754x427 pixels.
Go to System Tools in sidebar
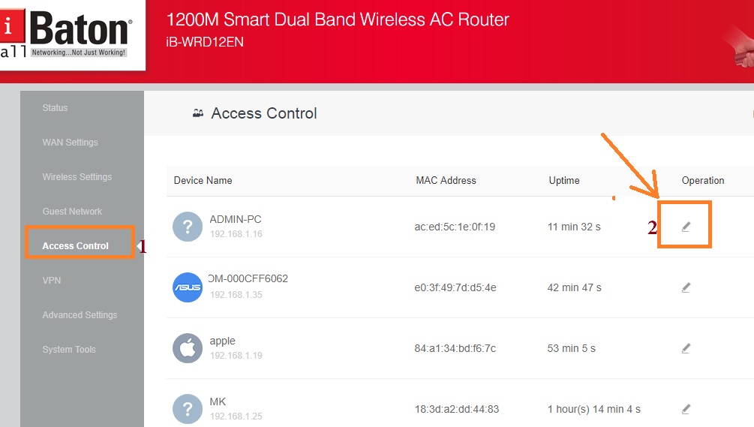tap(69, 350)
